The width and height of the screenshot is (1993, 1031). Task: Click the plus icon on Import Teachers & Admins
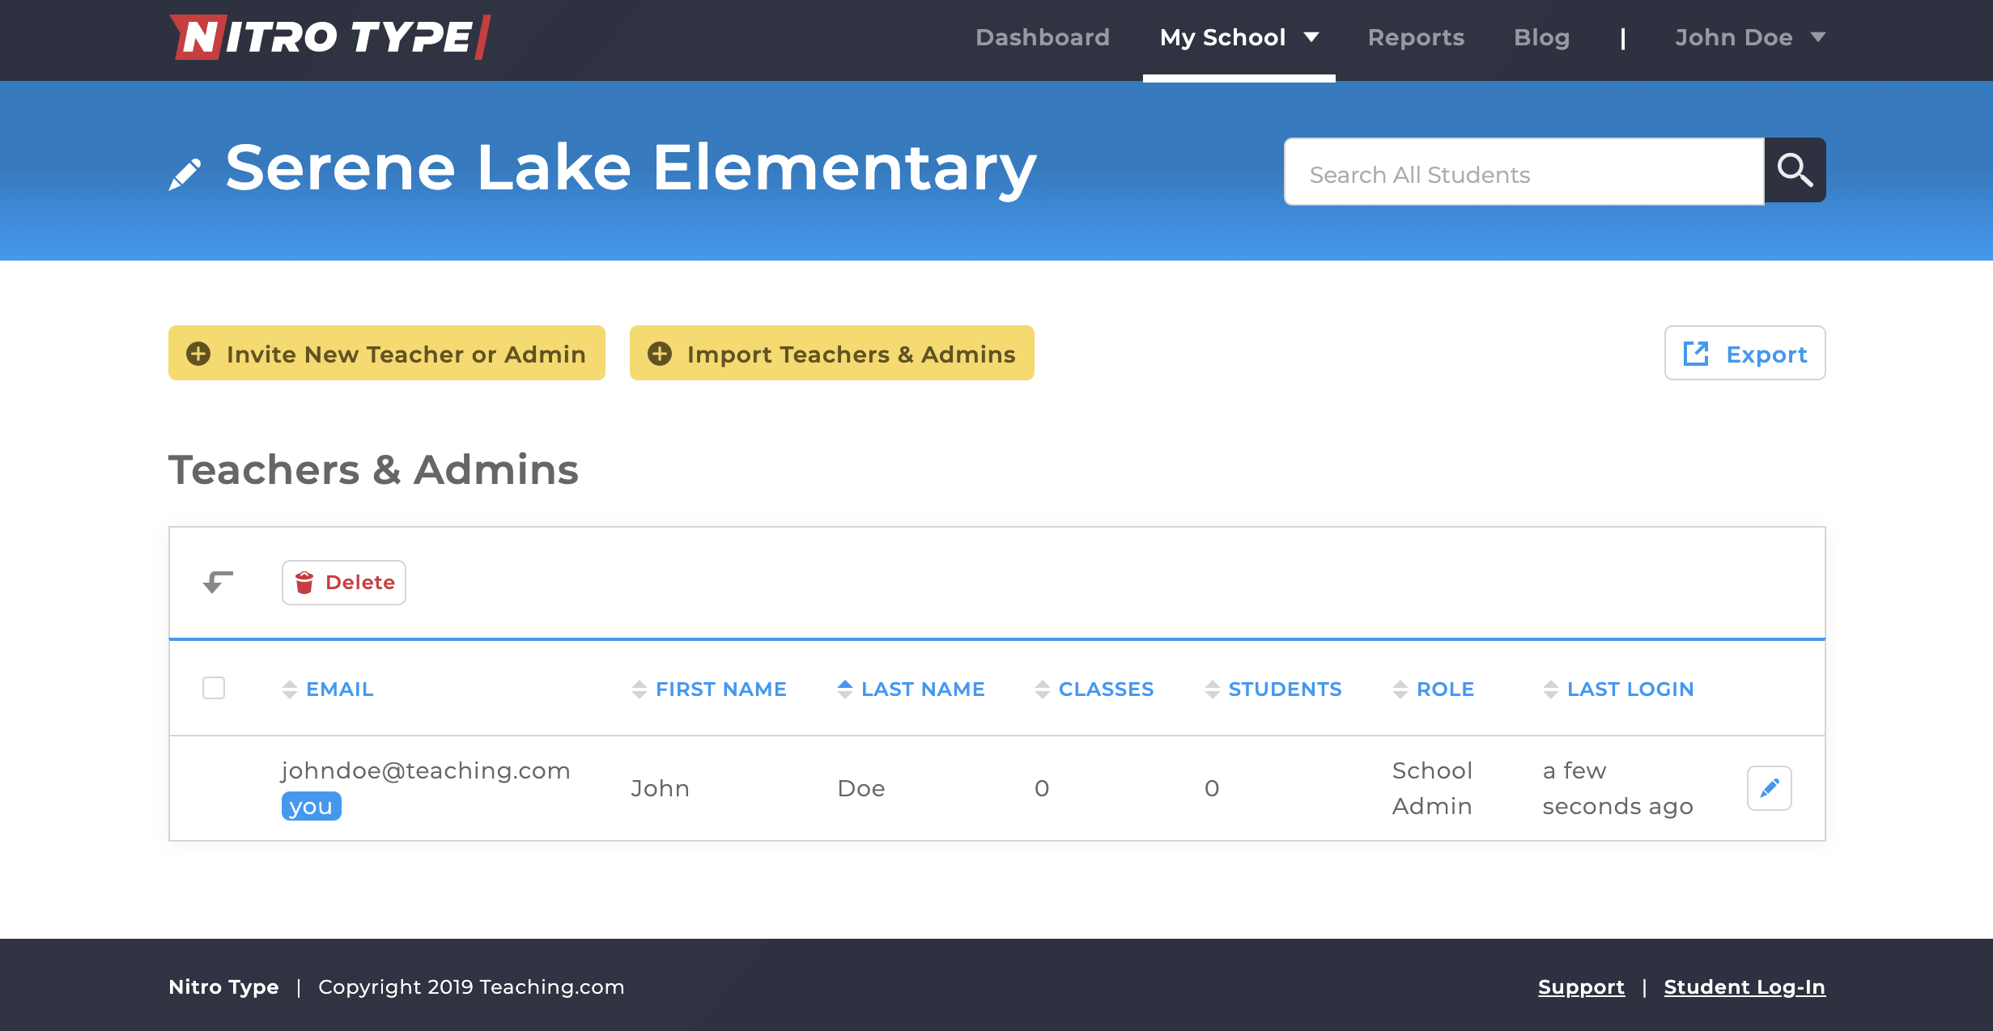coord(660,353)
